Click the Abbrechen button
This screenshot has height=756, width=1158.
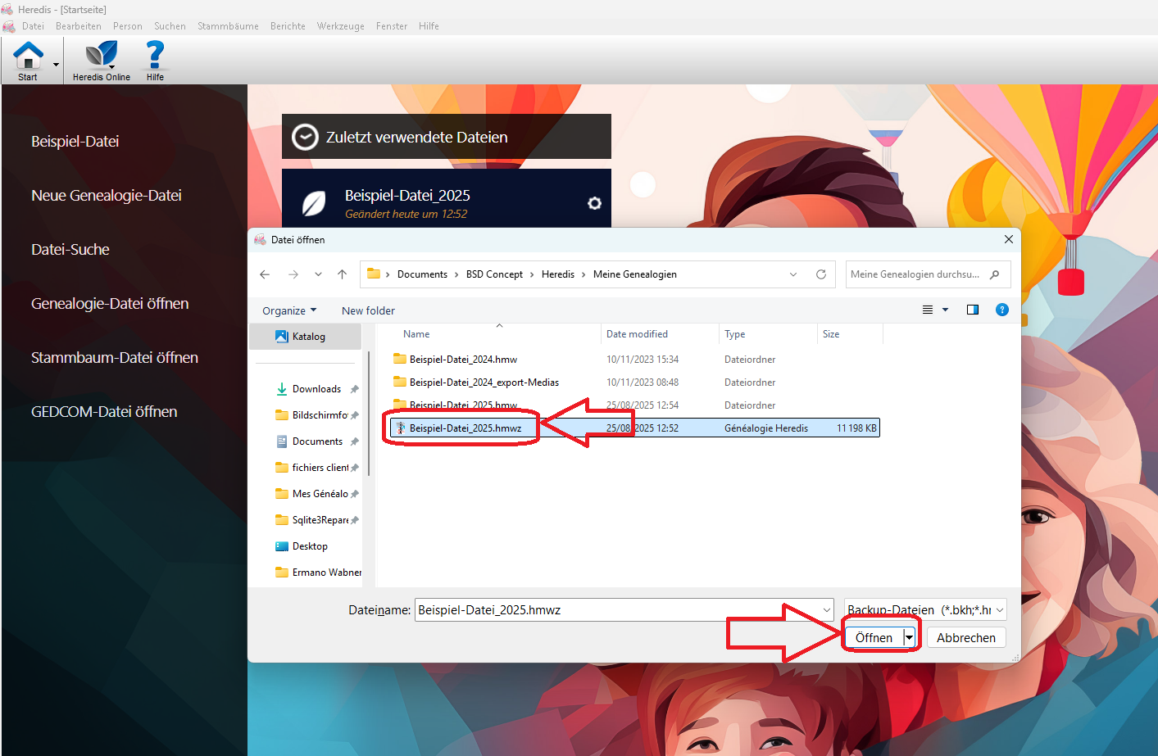pos(965,637)
